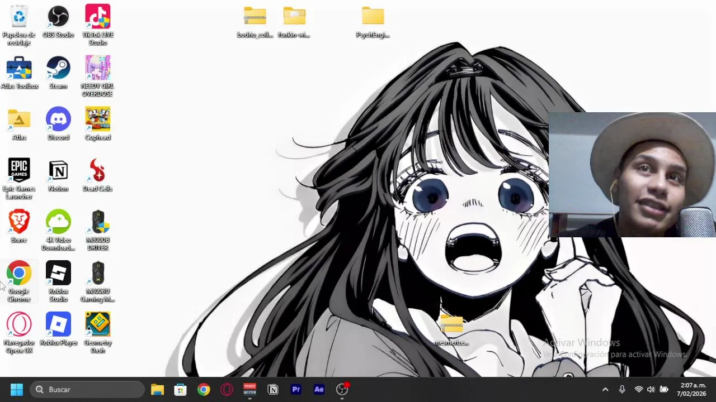Launch the Cuphead game icon
The height and width of the screenshot is (402, 716).
[x=98, y=125]
